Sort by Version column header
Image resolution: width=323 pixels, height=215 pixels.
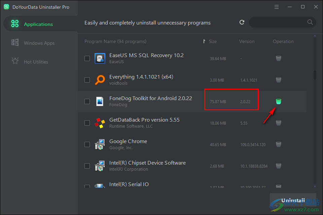(247, 41)
